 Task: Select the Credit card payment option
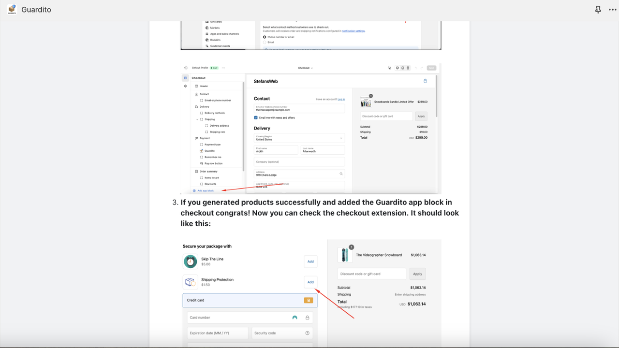(x=250, y=300)
